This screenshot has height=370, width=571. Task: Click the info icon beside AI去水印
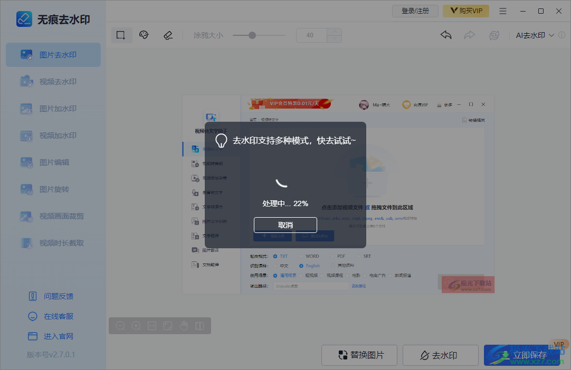coord(562,35)
